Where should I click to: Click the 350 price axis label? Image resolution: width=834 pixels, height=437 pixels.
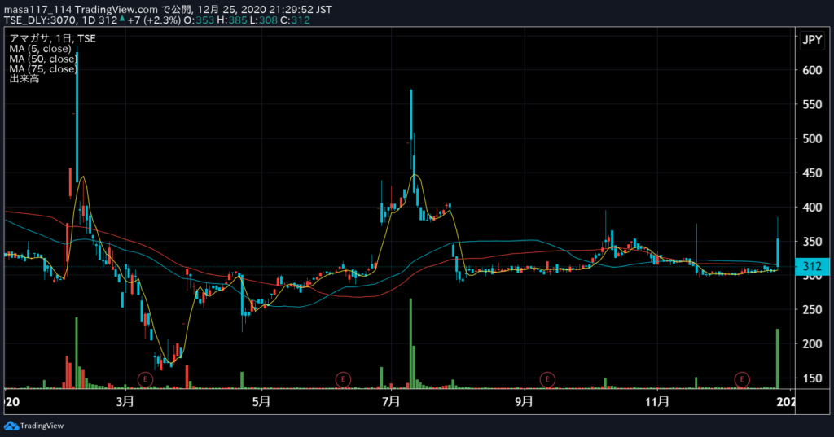tap(812, 242)
